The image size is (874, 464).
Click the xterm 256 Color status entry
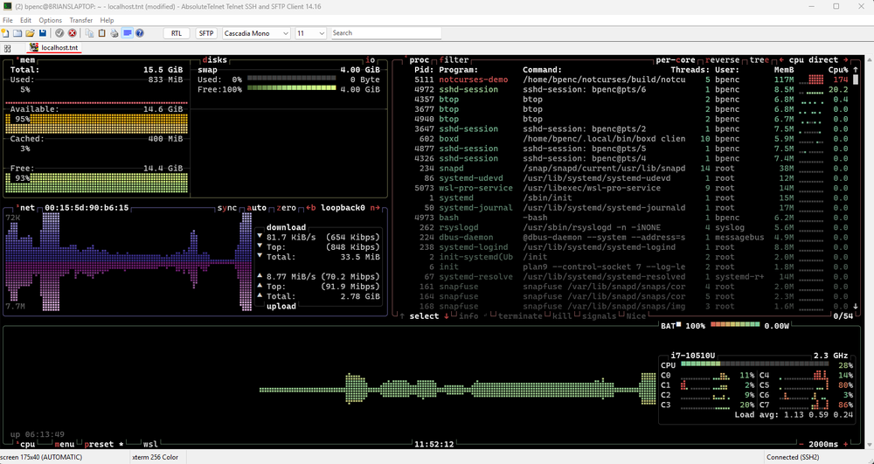[x=155, y=457]
